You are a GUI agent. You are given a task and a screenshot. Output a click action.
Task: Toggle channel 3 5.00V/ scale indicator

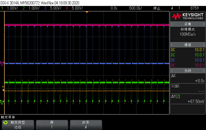55,8
